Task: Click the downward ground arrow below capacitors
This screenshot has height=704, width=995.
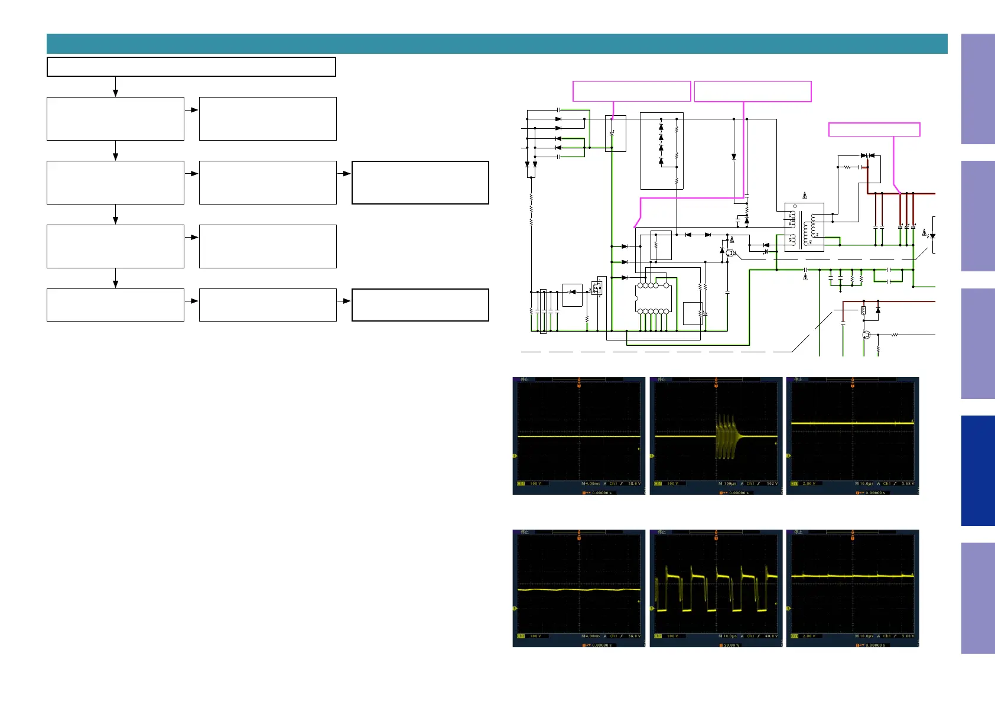Action: click(x=840, y=290)
